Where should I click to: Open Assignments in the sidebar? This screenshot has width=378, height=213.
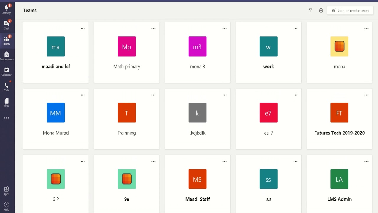(6, 56)
